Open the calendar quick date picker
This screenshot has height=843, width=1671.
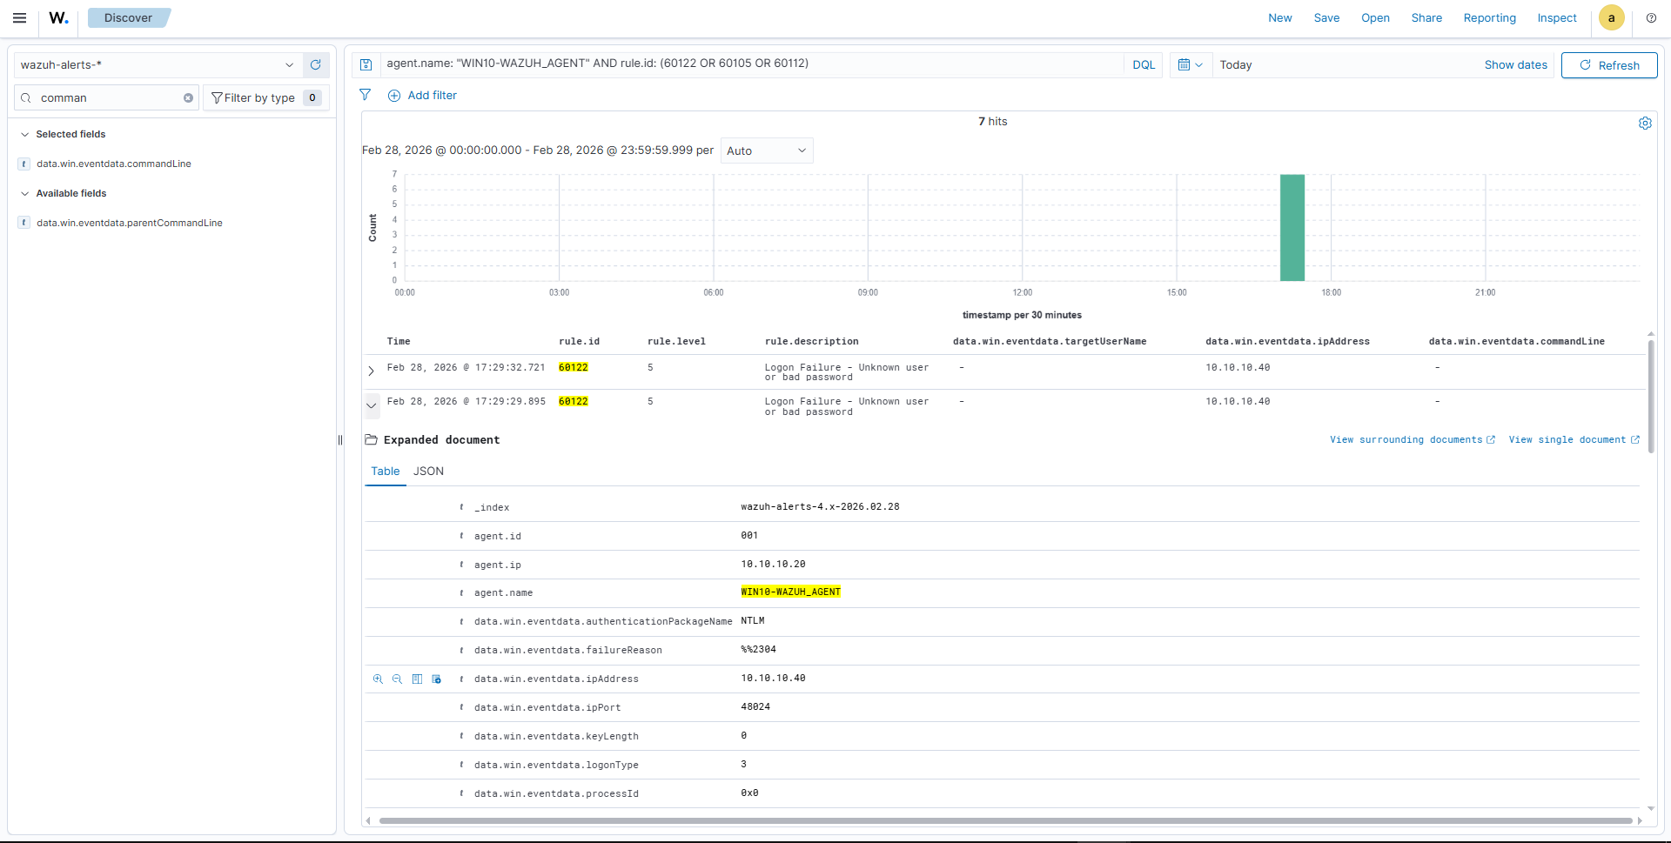point(1190,65)
